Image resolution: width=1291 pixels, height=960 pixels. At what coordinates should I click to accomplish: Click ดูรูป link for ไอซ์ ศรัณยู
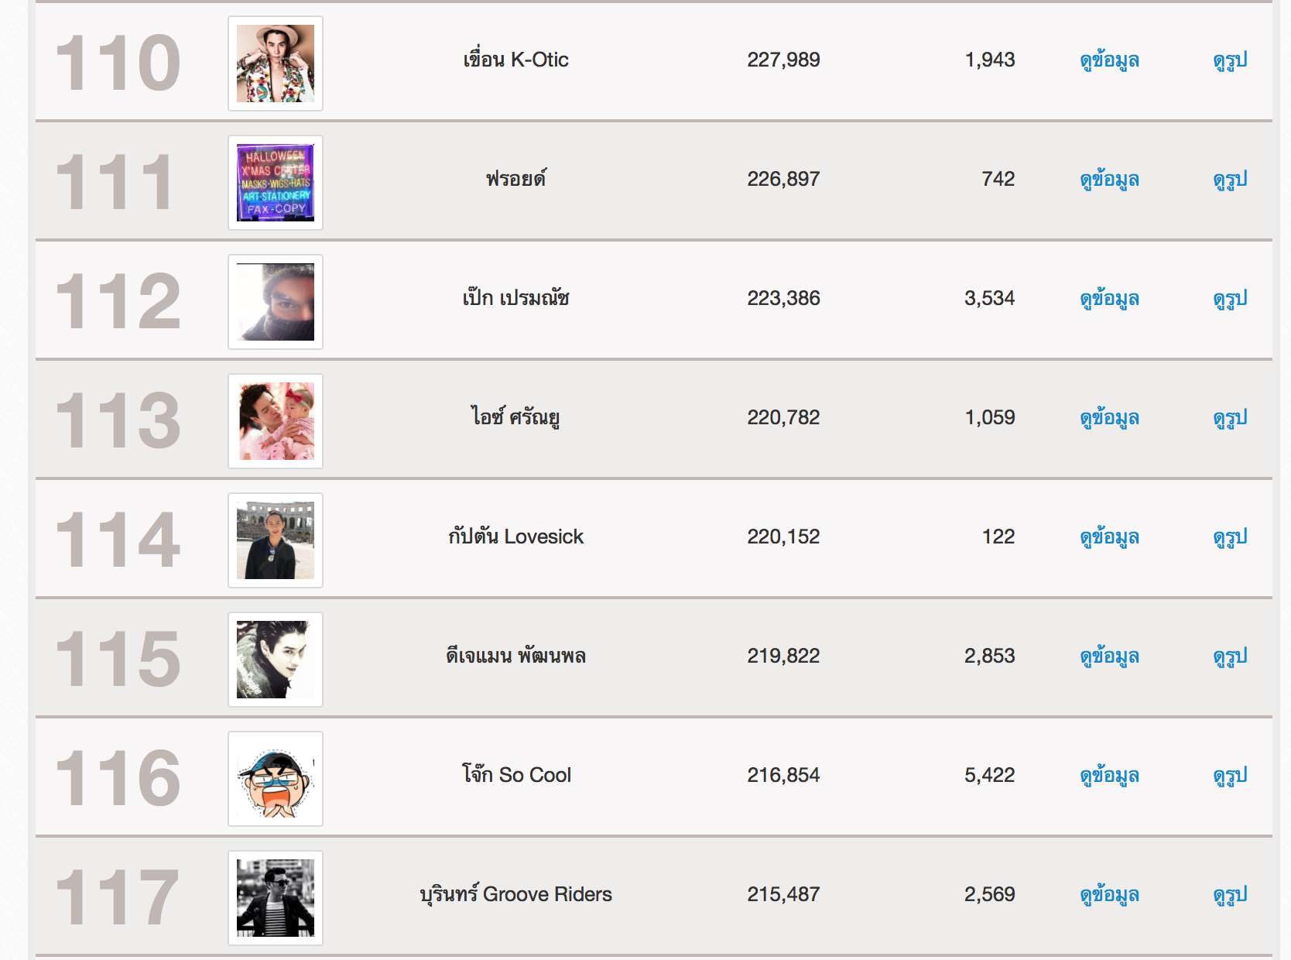pos(1230,418)
